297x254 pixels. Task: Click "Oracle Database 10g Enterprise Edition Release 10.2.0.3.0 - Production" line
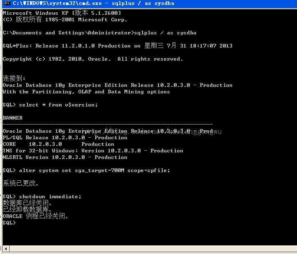pos(117,85)
